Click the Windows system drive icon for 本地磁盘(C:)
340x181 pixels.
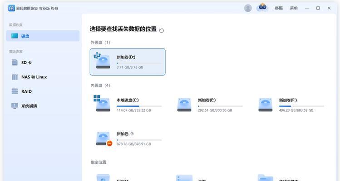click(102, 103)
